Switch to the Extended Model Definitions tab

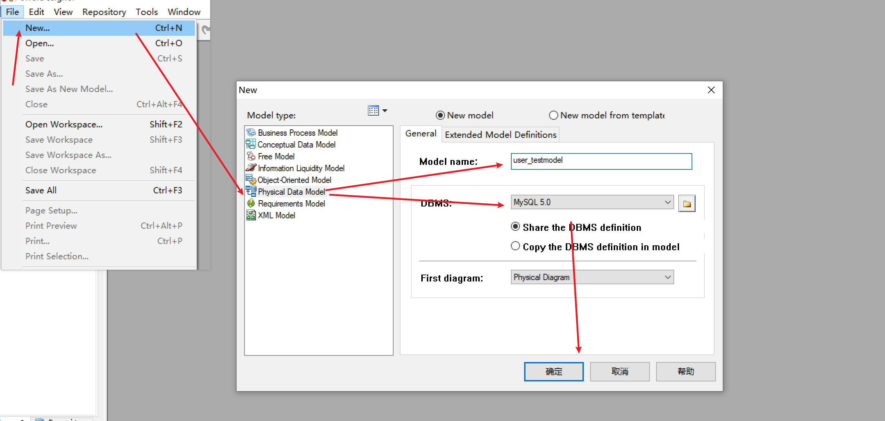point(500,135)
